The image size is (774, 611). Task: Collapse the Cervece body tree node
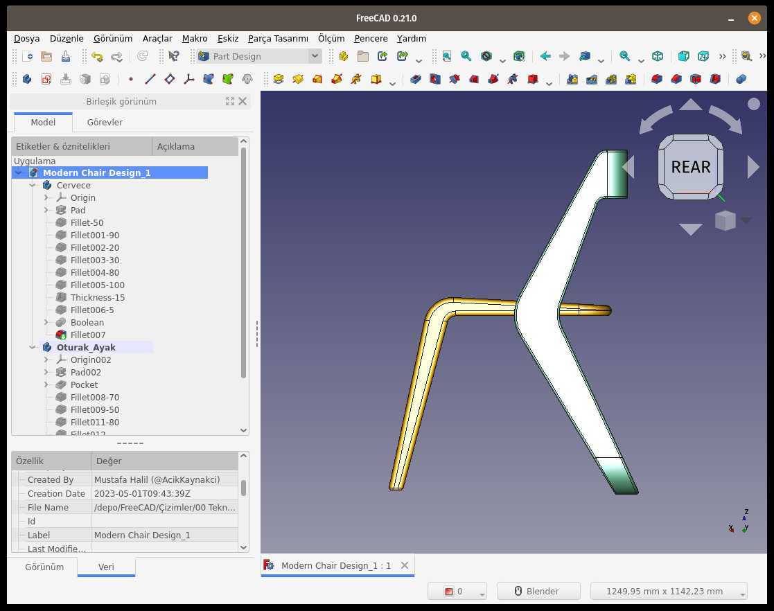33,186
